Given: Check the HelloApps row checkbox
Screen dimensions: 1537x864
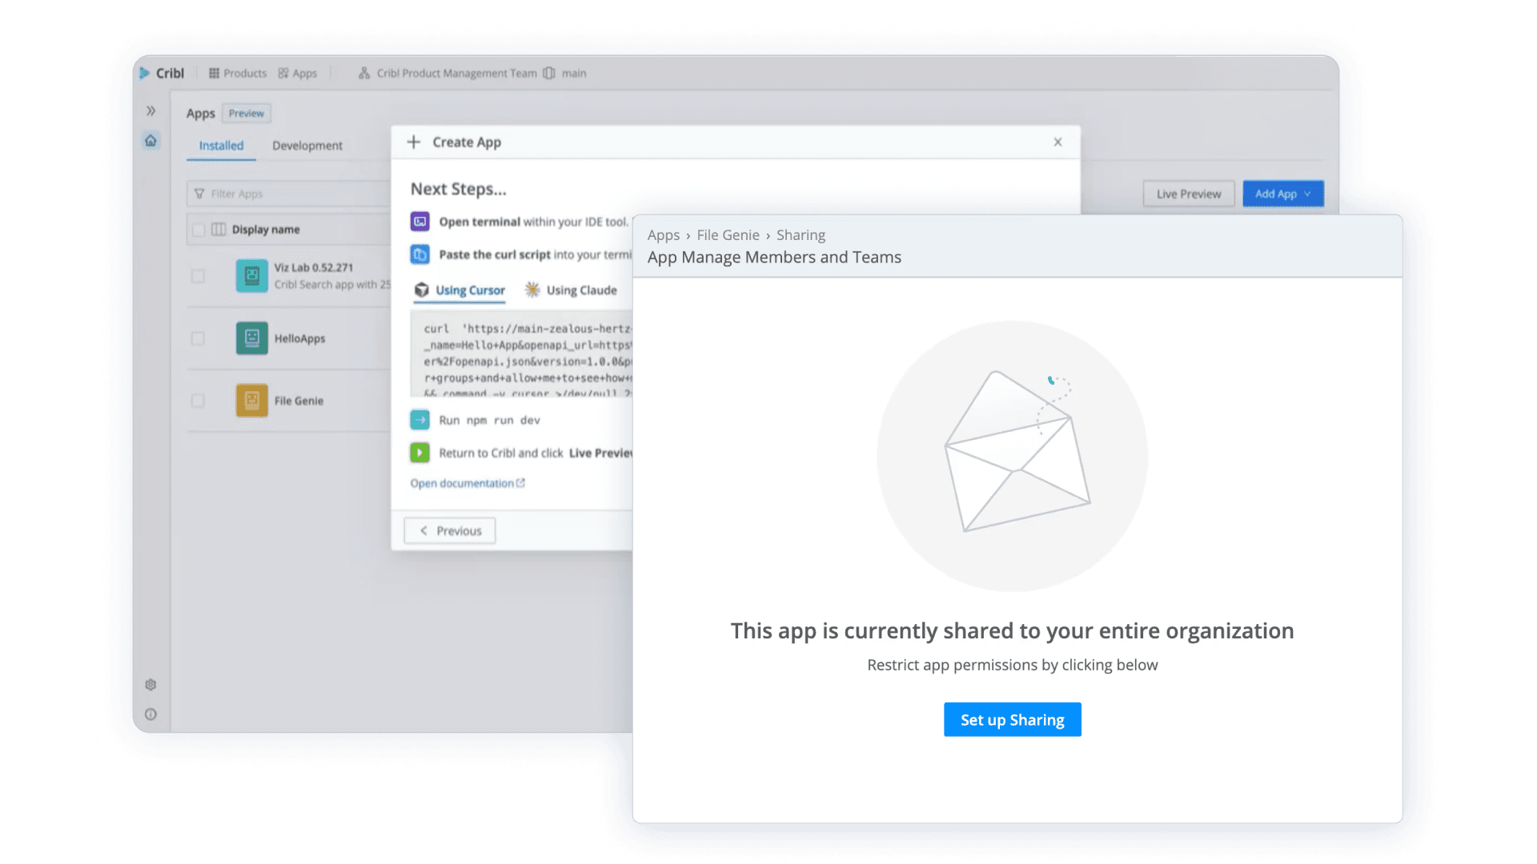Looking at the screenshot, I should click(x=198, y=338).
